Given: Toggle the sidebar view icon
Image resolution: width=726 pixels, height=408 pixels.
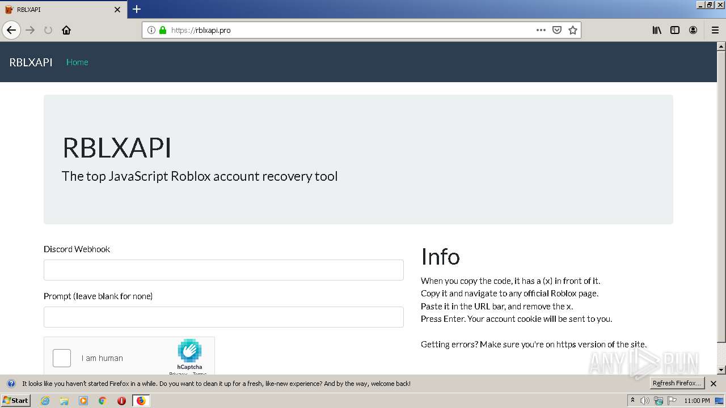Looking at the screenshot, I should 675,30.
